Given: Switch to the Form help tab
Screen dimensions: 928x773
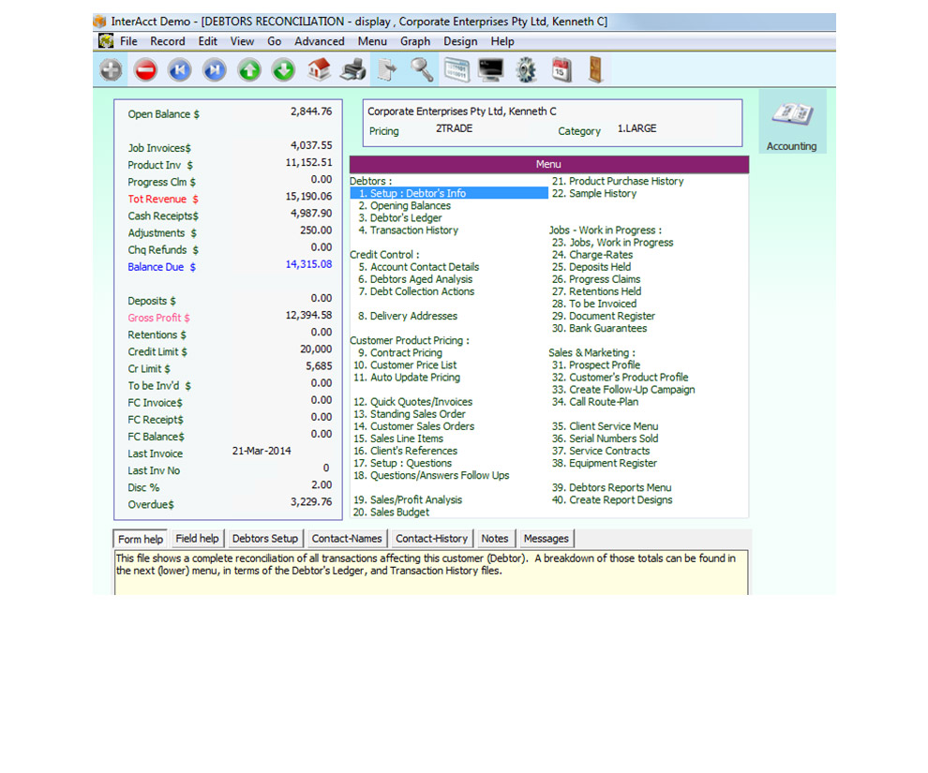Looking at the screenshot, I should [x=141, y=539].
